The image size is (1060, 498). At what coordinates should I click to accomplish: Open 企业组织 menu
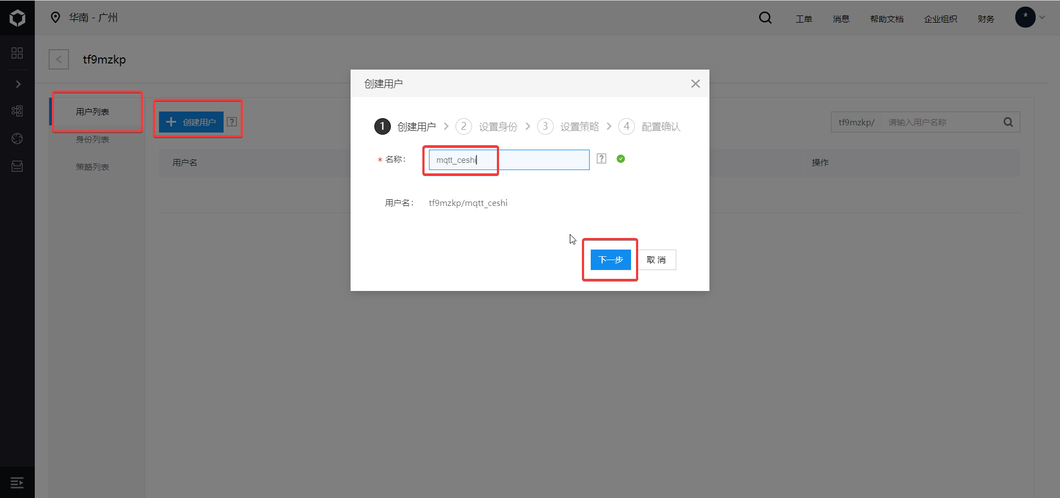941,19
